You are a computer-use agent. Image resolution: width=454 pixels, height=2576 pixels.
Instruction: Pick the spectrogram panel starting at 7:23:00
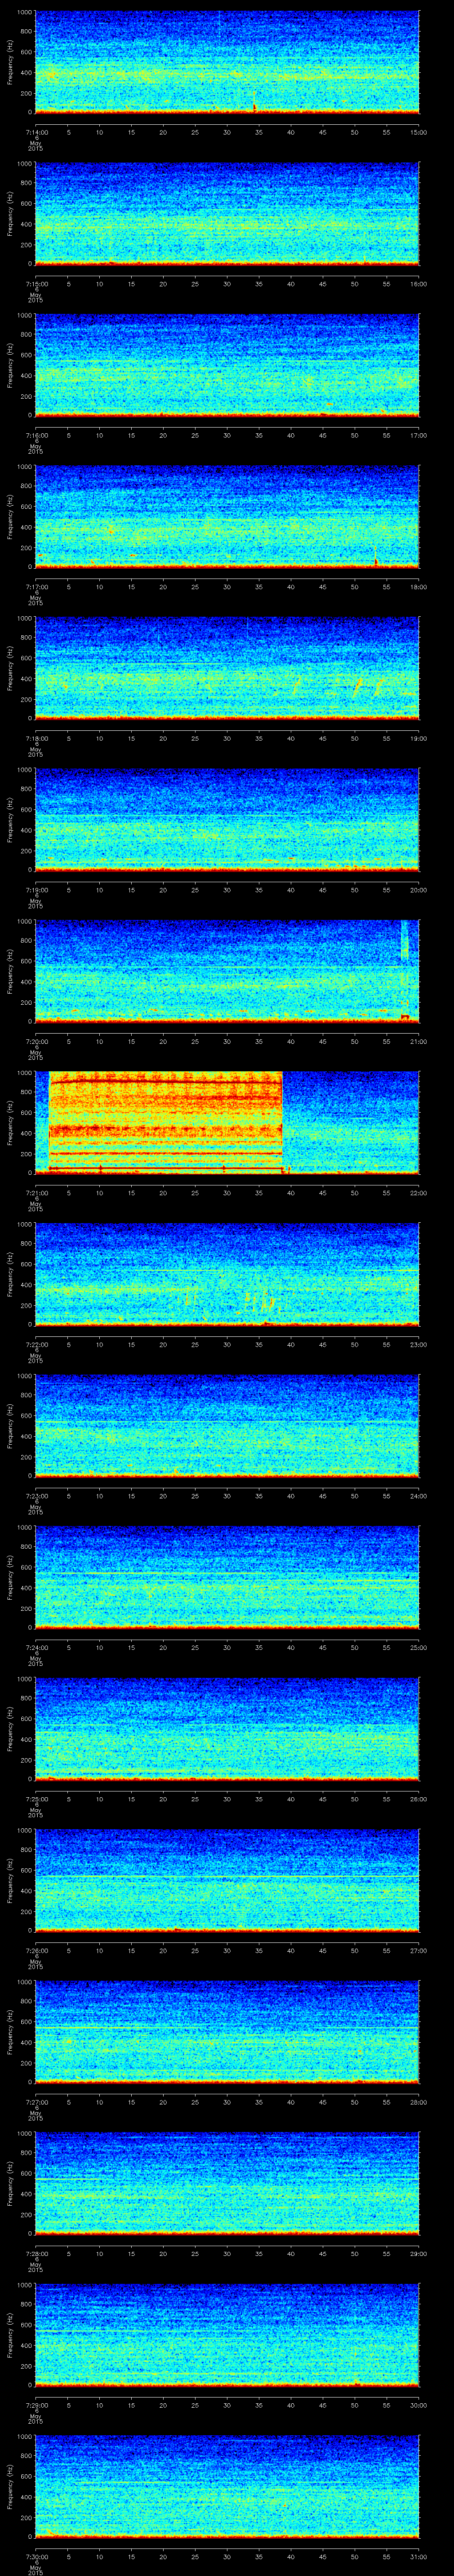(x=227, y=1425)
